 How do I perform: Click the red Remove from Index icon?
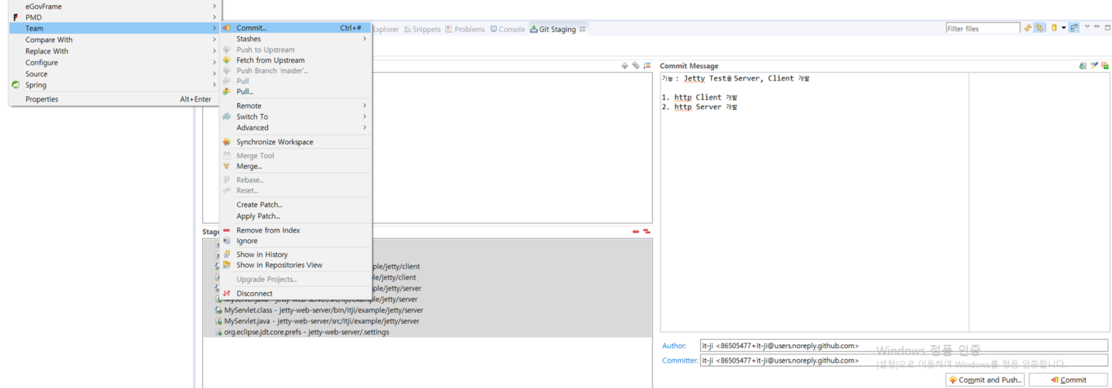point(226,230)
